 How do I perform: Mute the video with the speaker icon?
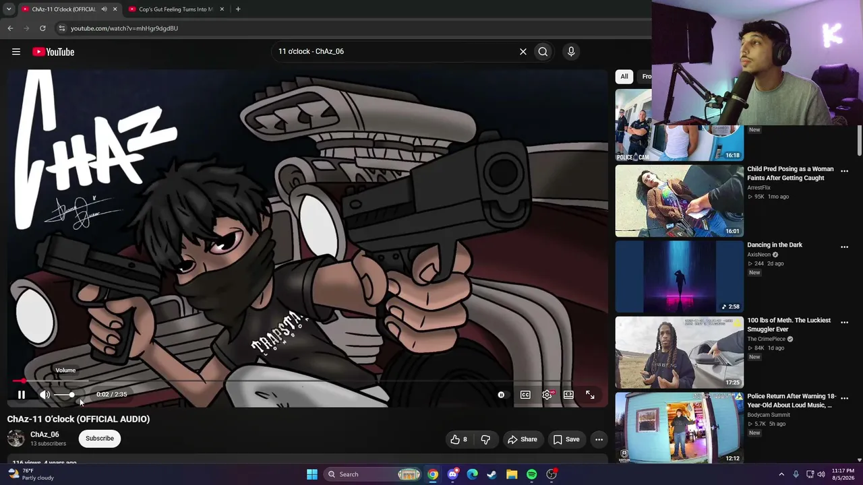[44, 395]
